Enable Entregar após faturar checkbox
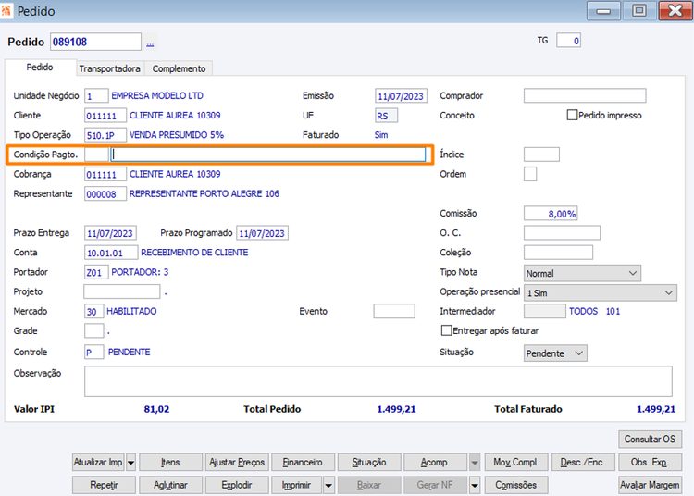The height and width of the screenshot is (496, 694). [447, 330]
